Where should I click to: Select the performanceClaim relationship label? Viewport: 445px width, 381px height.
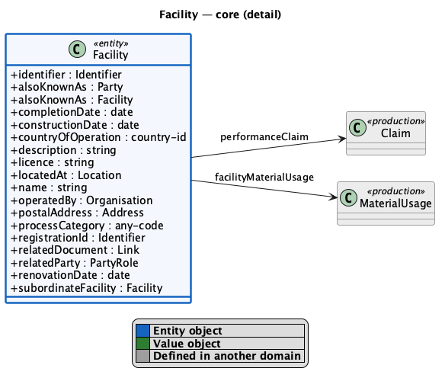(x=264, y=137)
